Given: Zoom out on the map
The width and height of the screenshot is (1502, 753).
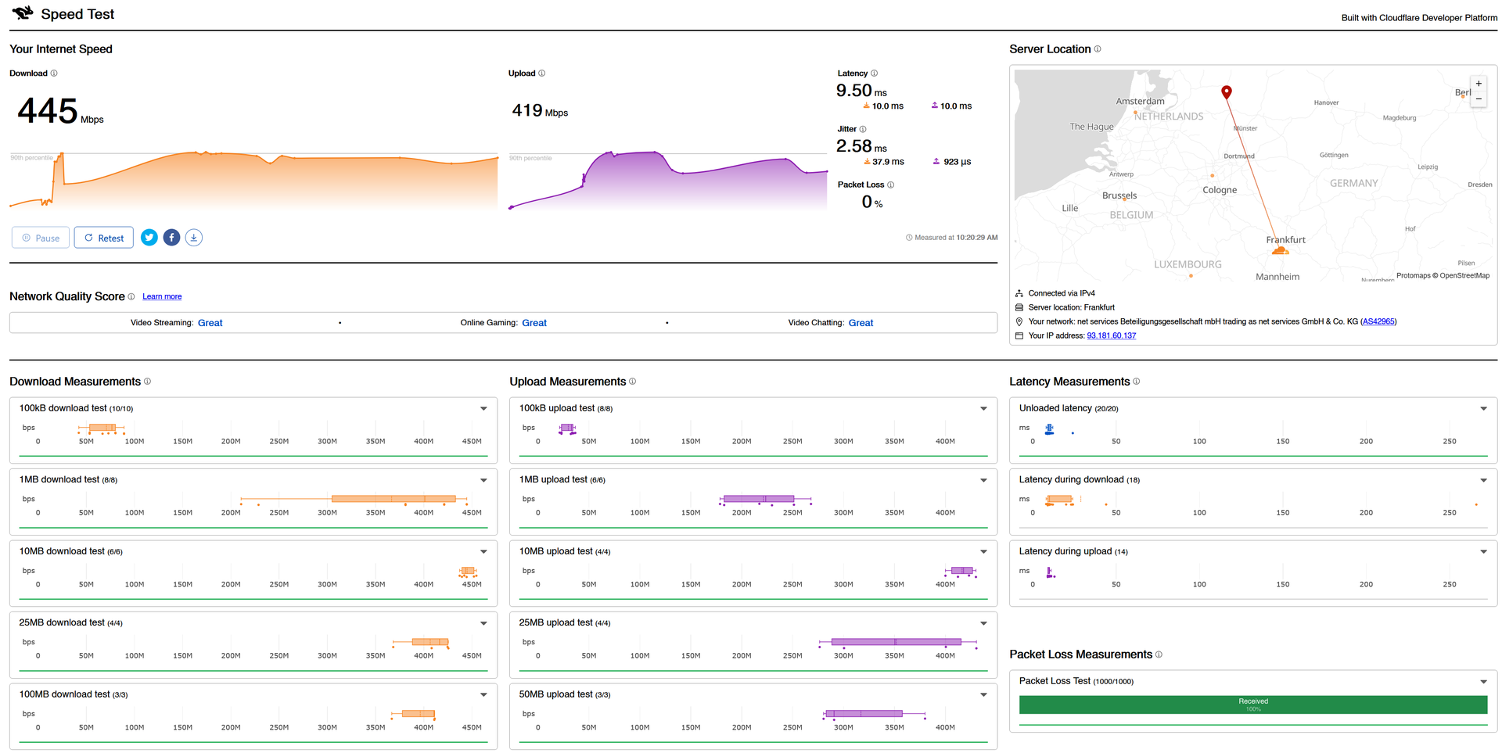Looking at the screenshot, I should (1479, 99).
